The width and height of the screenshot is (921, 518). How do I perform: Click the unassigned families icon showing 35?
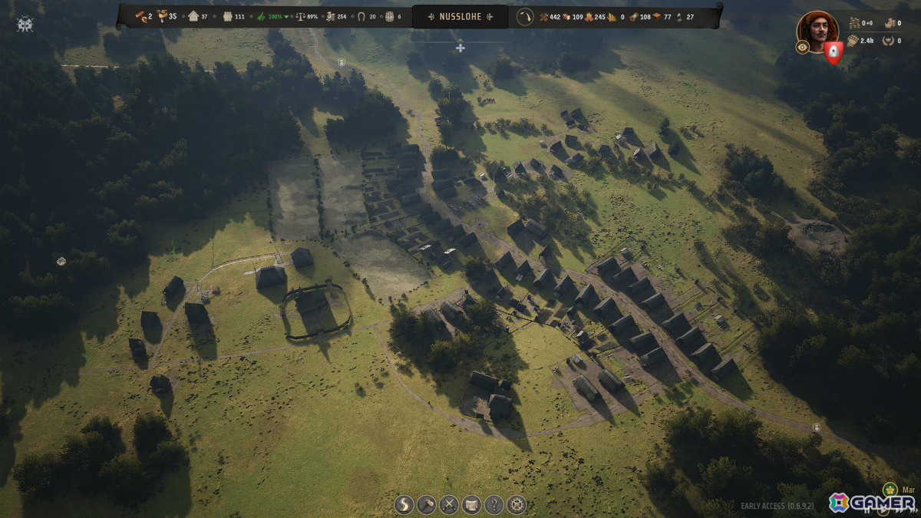coord(161,17)
